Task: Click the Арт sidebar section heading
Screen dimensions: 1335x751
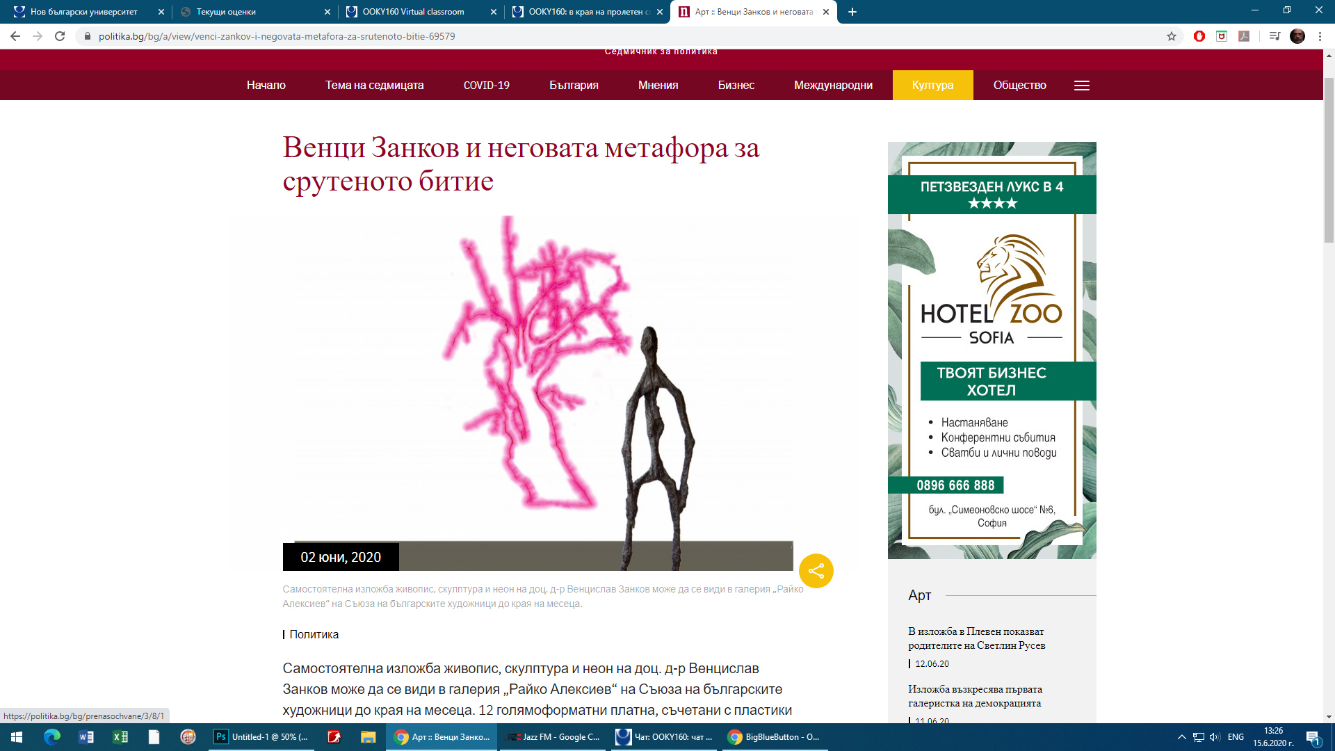Action: tap(919, 595)
